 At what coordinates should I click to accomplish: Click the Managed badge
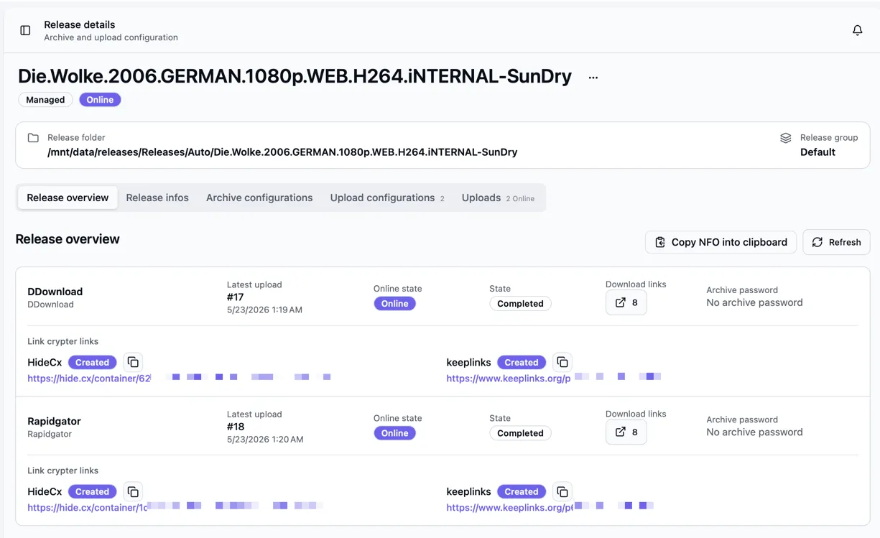tap(45, 100)
